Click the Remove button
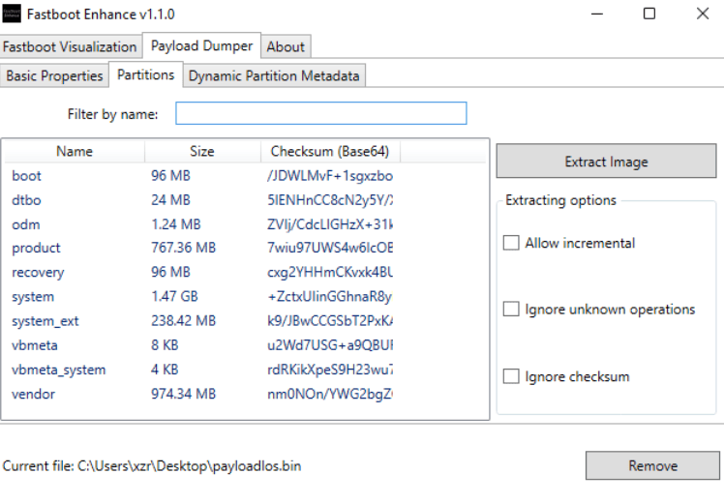Image resolution: width=724 pixels, height=504 pixels. (652, 465)
